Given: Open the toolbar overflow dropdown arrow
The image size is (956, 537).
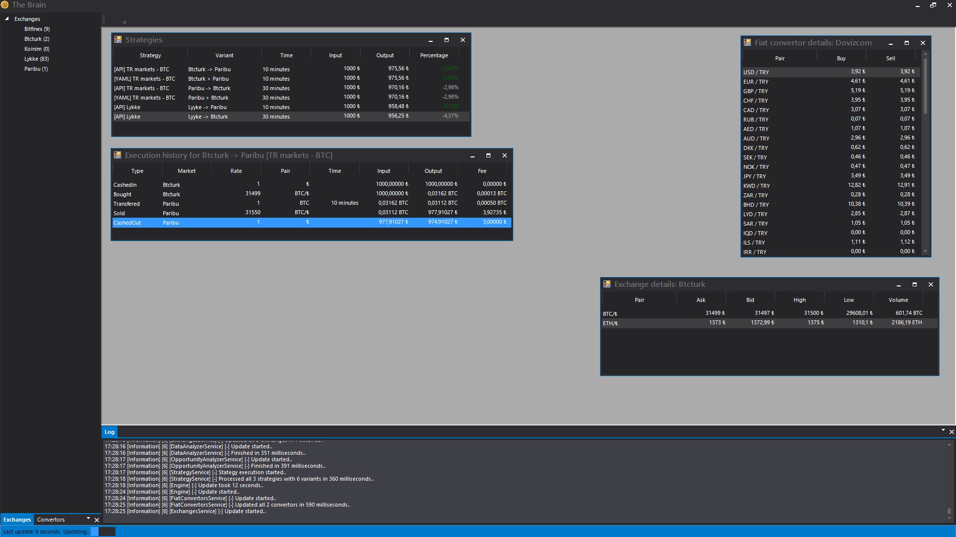Looking at the screenshot, I should [x=124, y=22].
